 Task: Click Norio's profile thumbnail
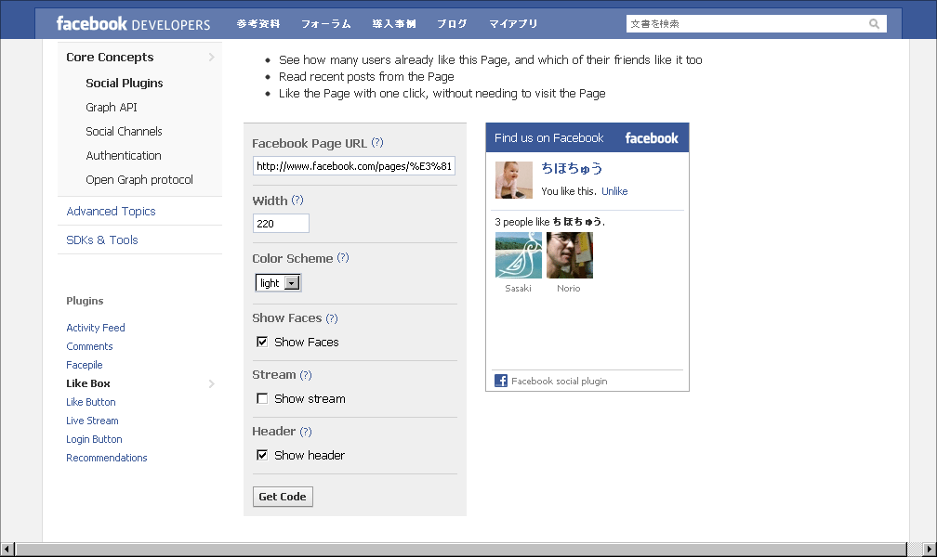pyautogui.click(x=570, y=255)
